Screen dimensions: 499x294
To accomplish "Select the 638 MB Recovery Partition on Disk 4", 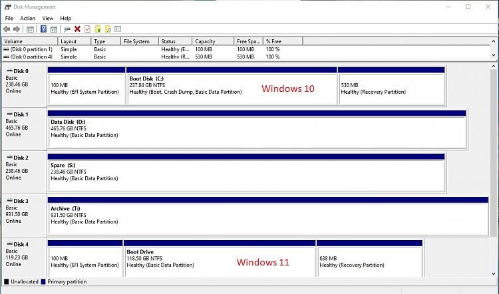I will pyautogui.click(x=369, y=258).
